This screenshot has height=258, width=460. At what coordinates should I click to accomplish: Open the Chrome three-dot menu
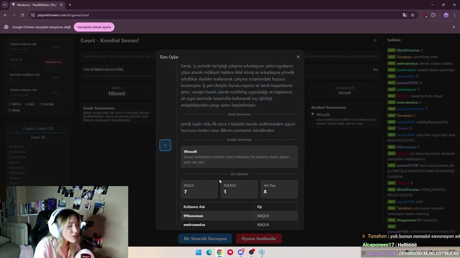pos(454,15)
